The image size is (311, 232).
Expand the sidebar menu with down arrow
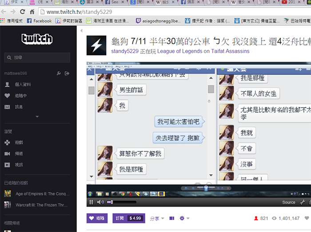[x=37, y=117]
